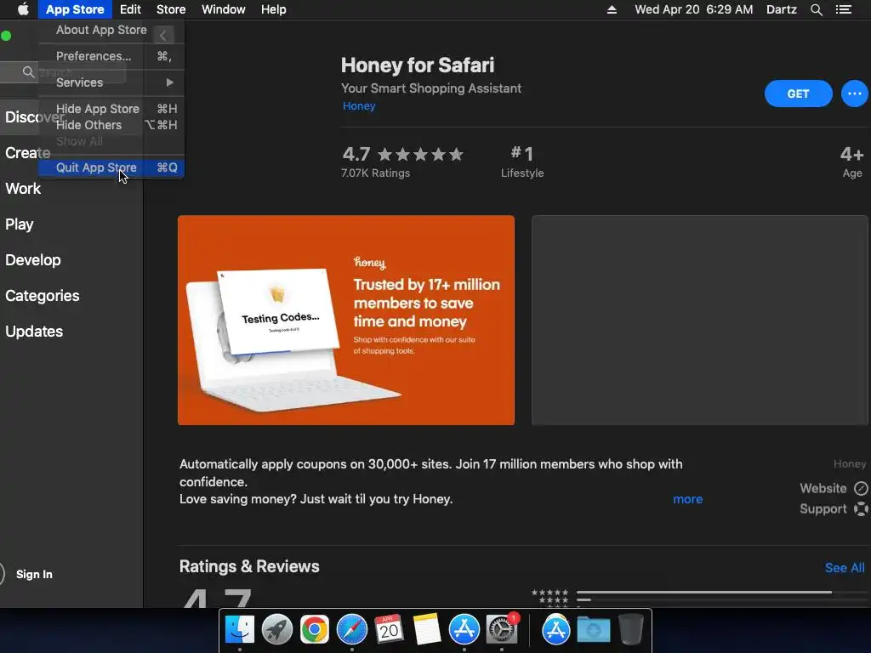Open Safari compass in Dock
This screenshot has width=871, height=653.
(351, 630)
